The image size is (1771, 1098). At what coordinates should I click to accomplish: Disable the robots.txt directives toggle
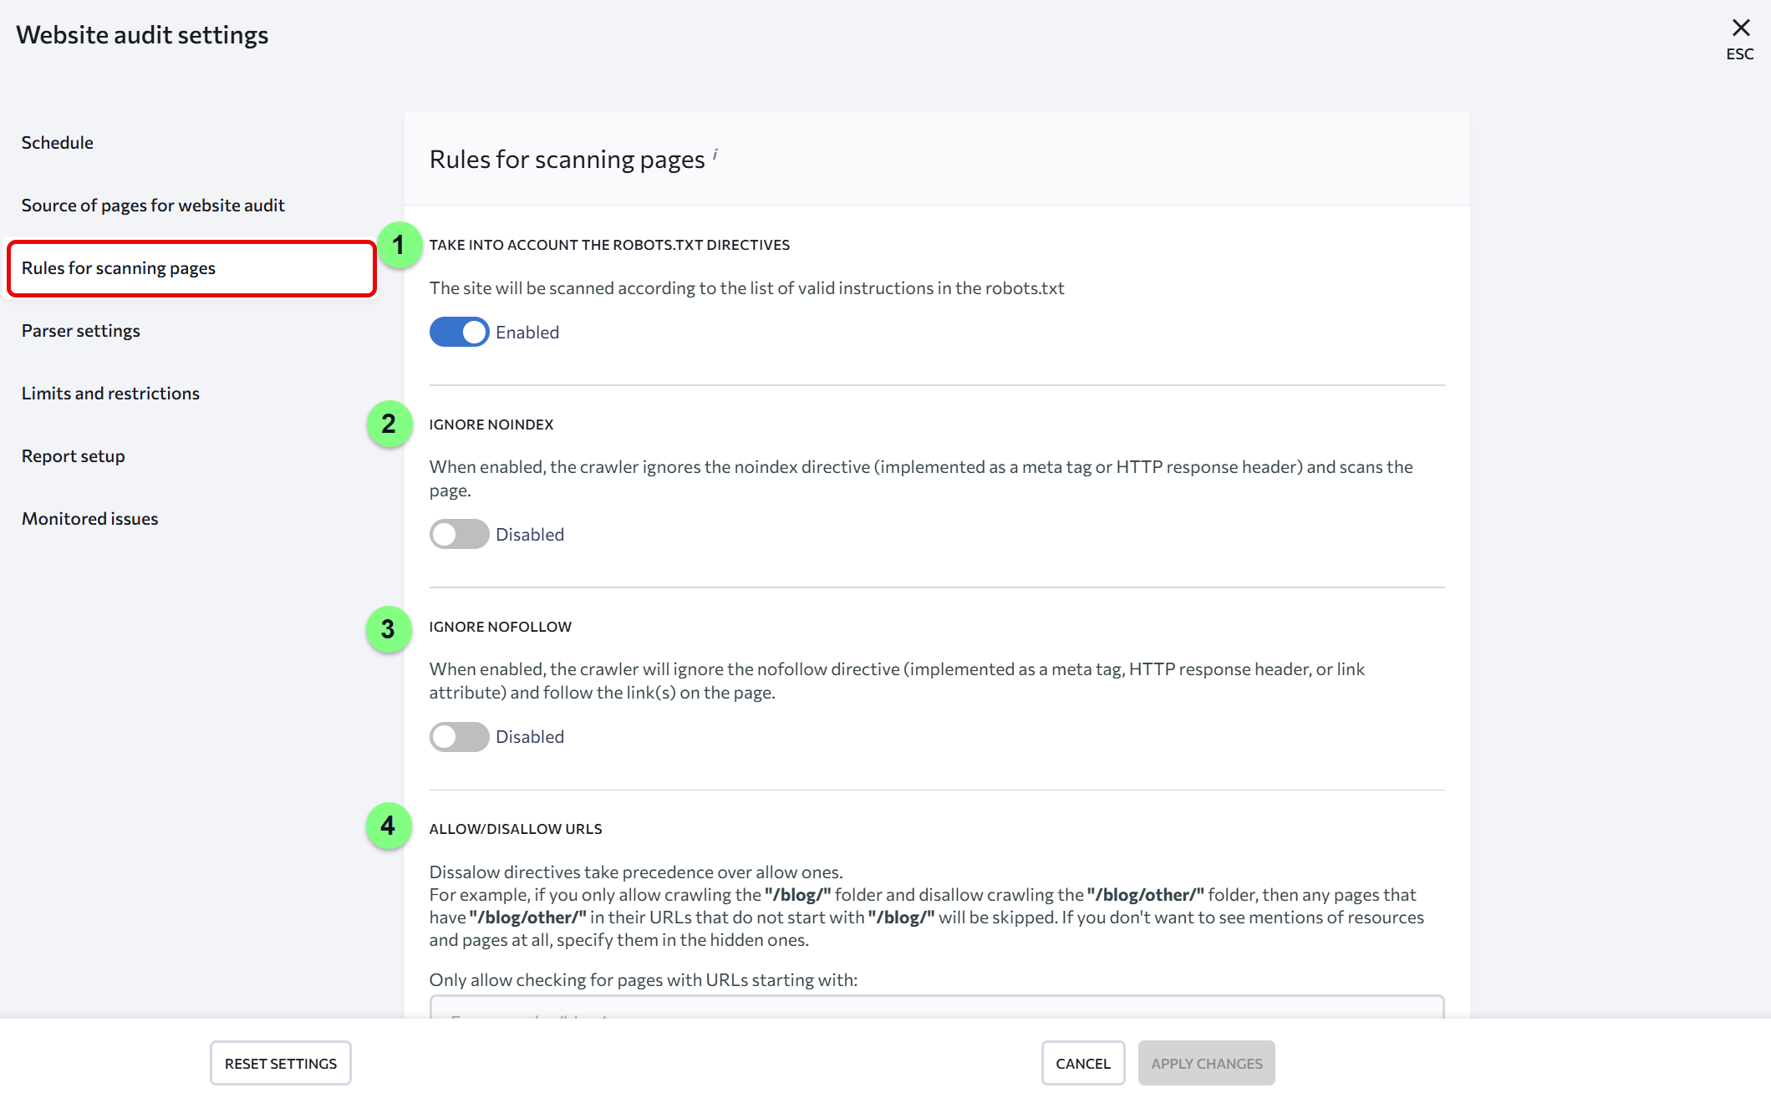[459, 332]
